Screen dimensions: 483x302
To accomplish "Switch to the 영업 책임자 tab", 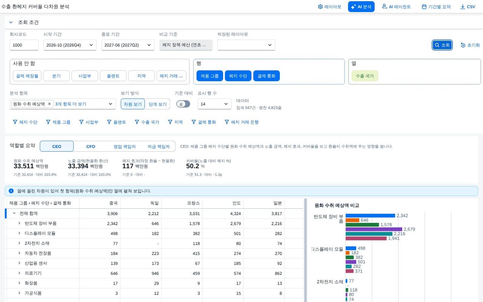I will pos(125,146).
